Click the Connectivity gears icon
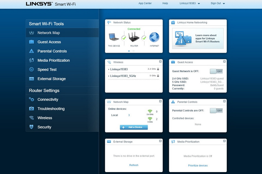Image resolution: width=262 pixels, height=174 pixels. point(31,100)
